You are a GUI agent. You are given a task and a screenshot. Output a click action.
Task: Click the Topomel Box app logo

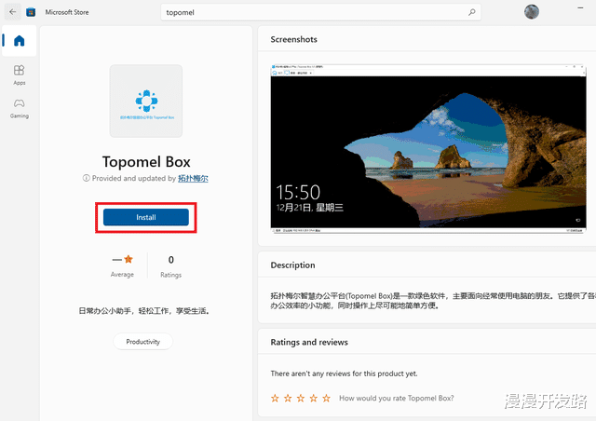tap(146, 101)
